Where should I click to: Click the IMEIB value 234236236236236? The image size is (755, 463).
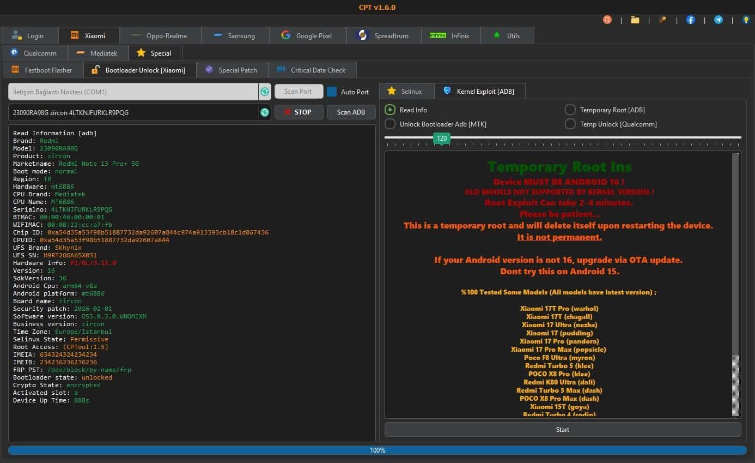click(x=68, y=362)
